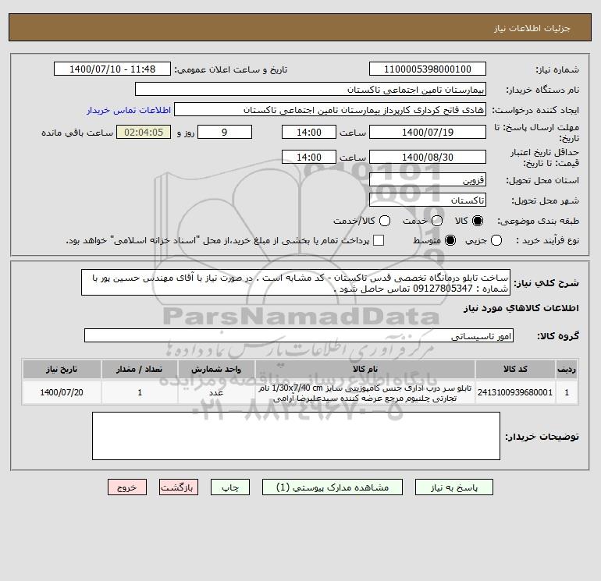
Task: Click the announcement date field 1400/07/10 - 11:48
Action: pos(112,69)
